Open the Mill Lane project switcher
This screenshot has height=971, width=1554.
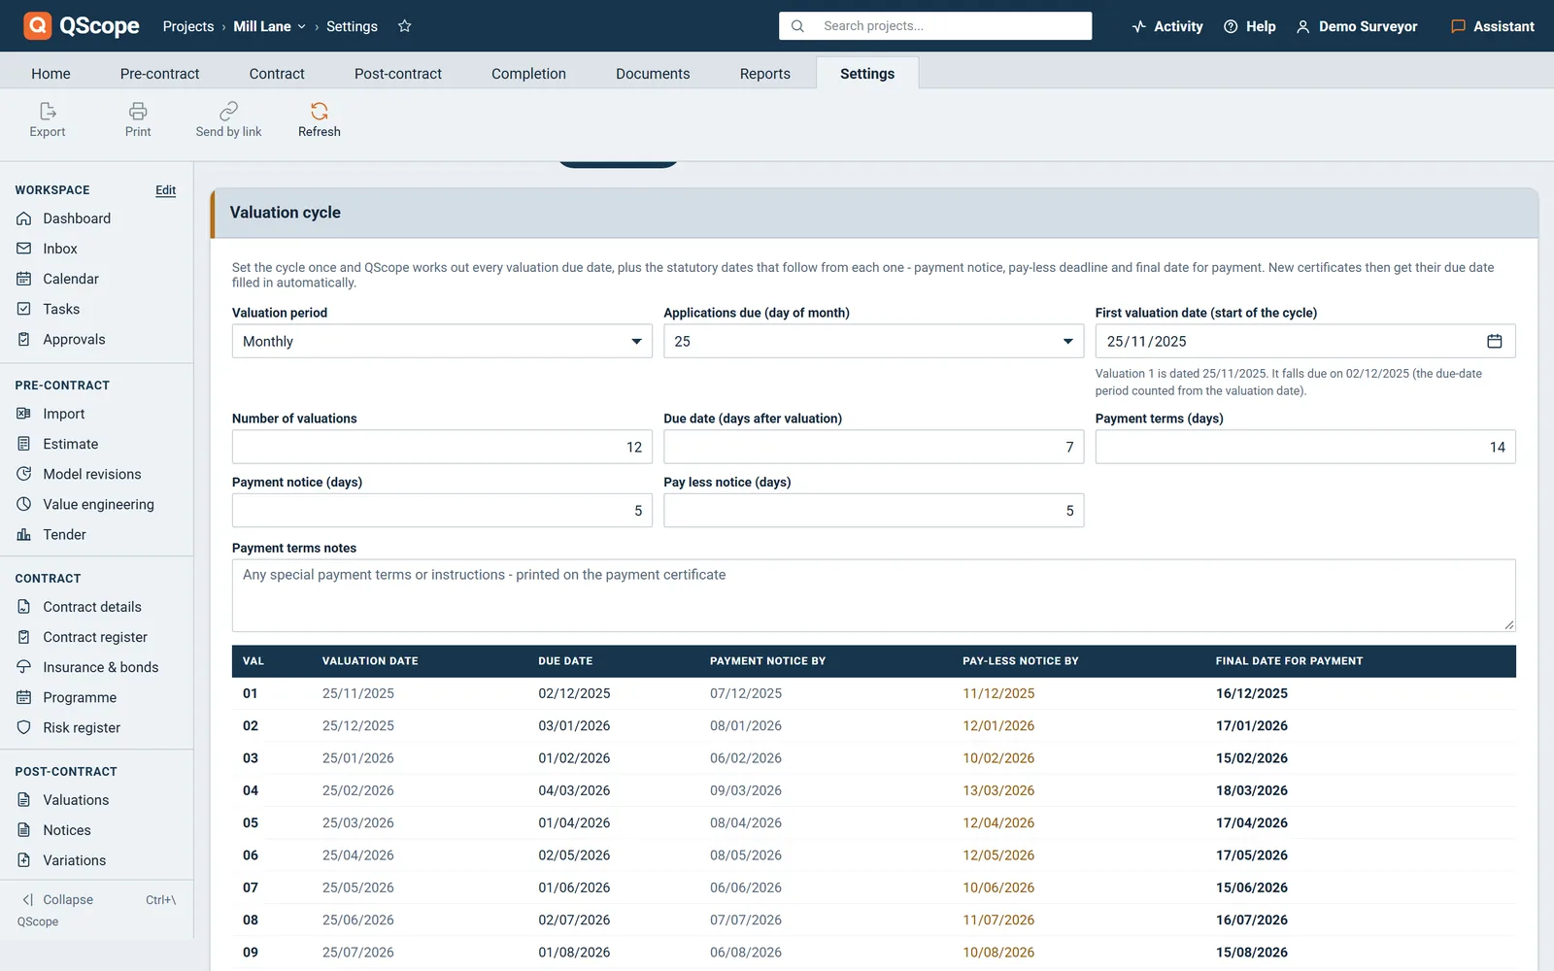[x=269, y=26]
